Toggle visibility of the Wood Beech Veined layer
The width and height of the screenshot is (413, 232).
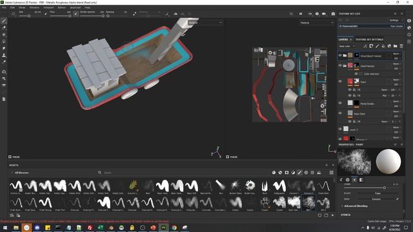pos(340,55)
